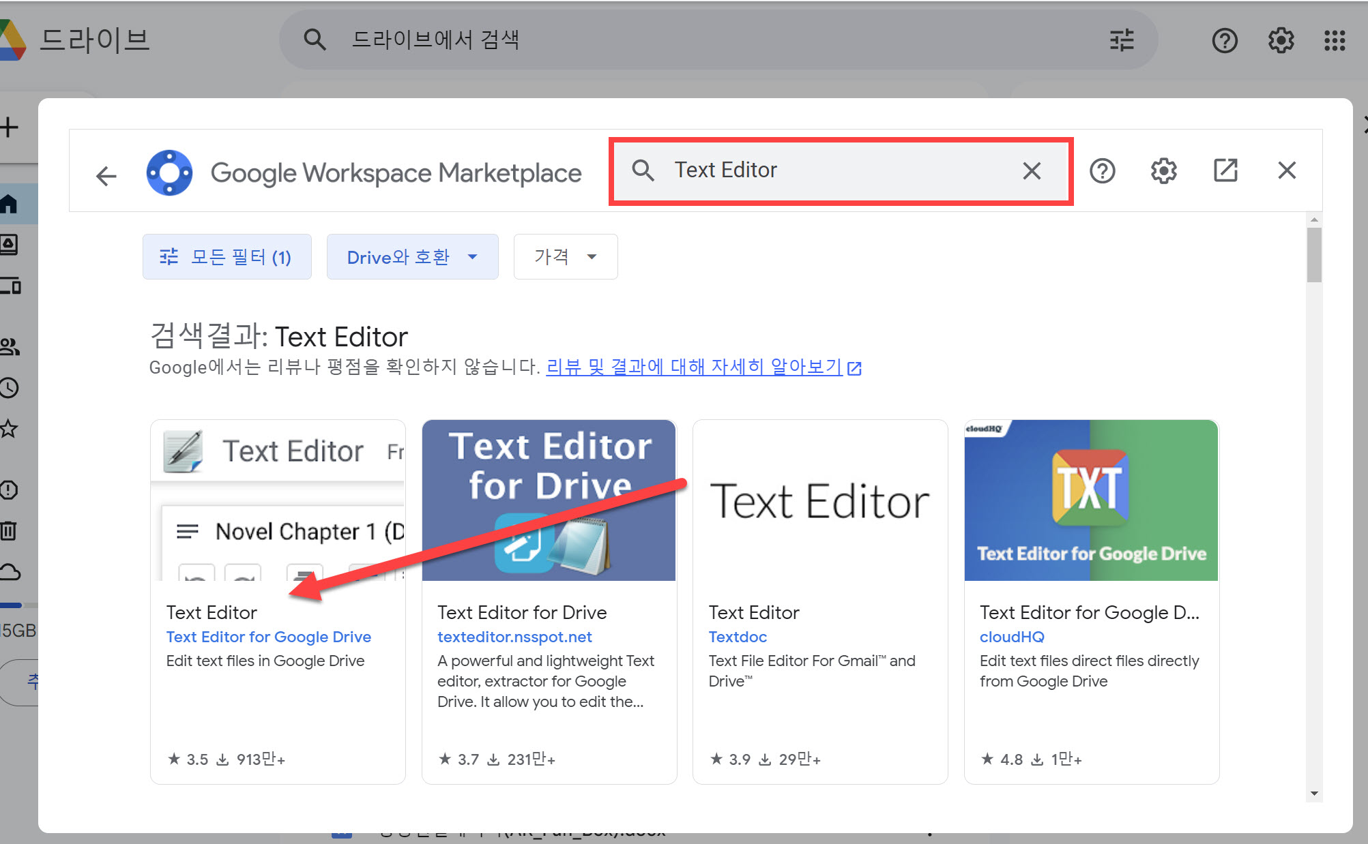The width and height of the screenshot is (1368, 844).
Task: Click the Google Workspace Marketplace logo
Action: [169, 173]
